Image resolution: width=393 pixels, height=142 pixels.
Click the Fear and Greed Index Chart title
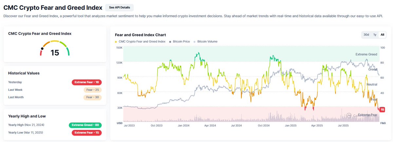(x=140, y=35)
